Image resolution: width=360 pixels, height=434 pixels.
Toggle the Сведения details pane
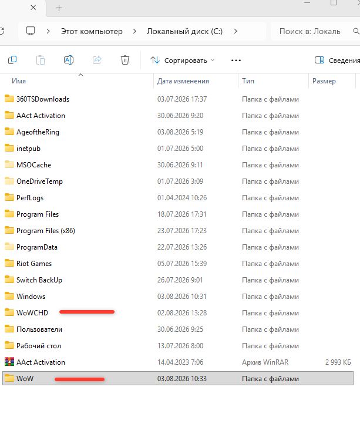click(x=337, y=60)
